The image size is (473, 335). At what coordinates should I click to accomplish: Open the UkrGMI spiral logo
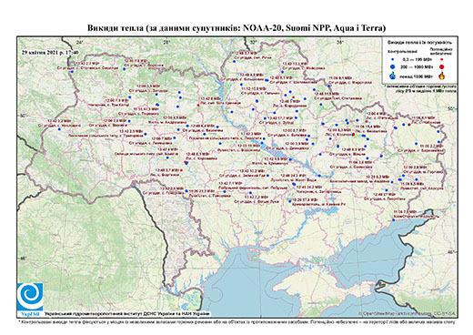click(30, 298)
